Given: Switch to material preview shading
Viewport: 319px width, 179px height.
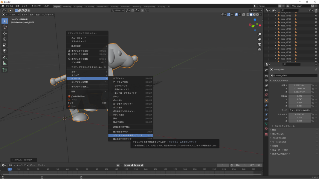Looking at the screenshot, I should [254, 15].
